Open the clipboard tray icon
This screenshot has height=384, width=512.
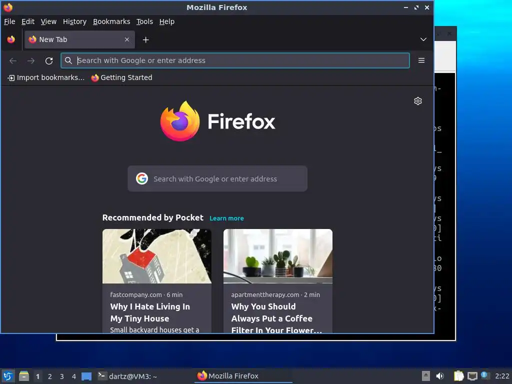pyautogui.click(x=459, y=376)
